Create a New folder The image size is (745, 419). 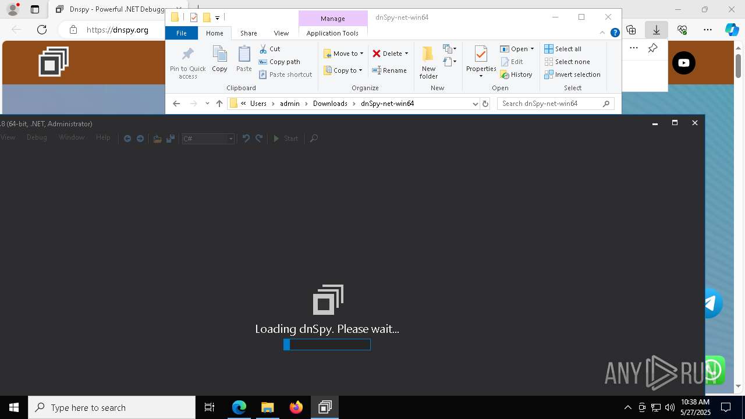tap(428, 62)
